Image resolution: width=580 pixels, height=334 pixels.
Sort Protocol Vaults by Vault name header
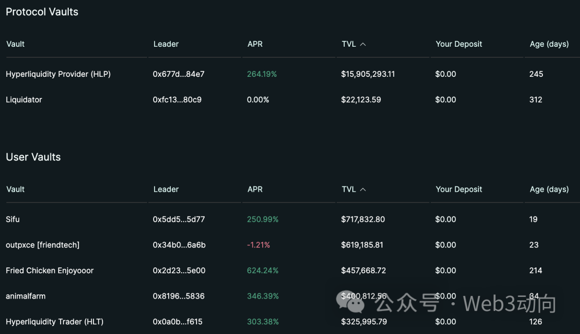click(x=16, y=44)
